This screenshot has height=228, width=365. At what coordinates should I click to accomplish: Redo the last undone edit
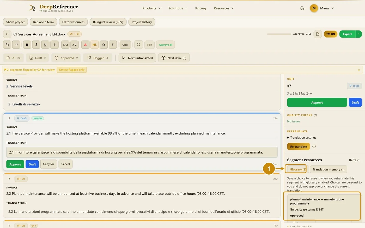pyautogui.click(x=16, y=45)
